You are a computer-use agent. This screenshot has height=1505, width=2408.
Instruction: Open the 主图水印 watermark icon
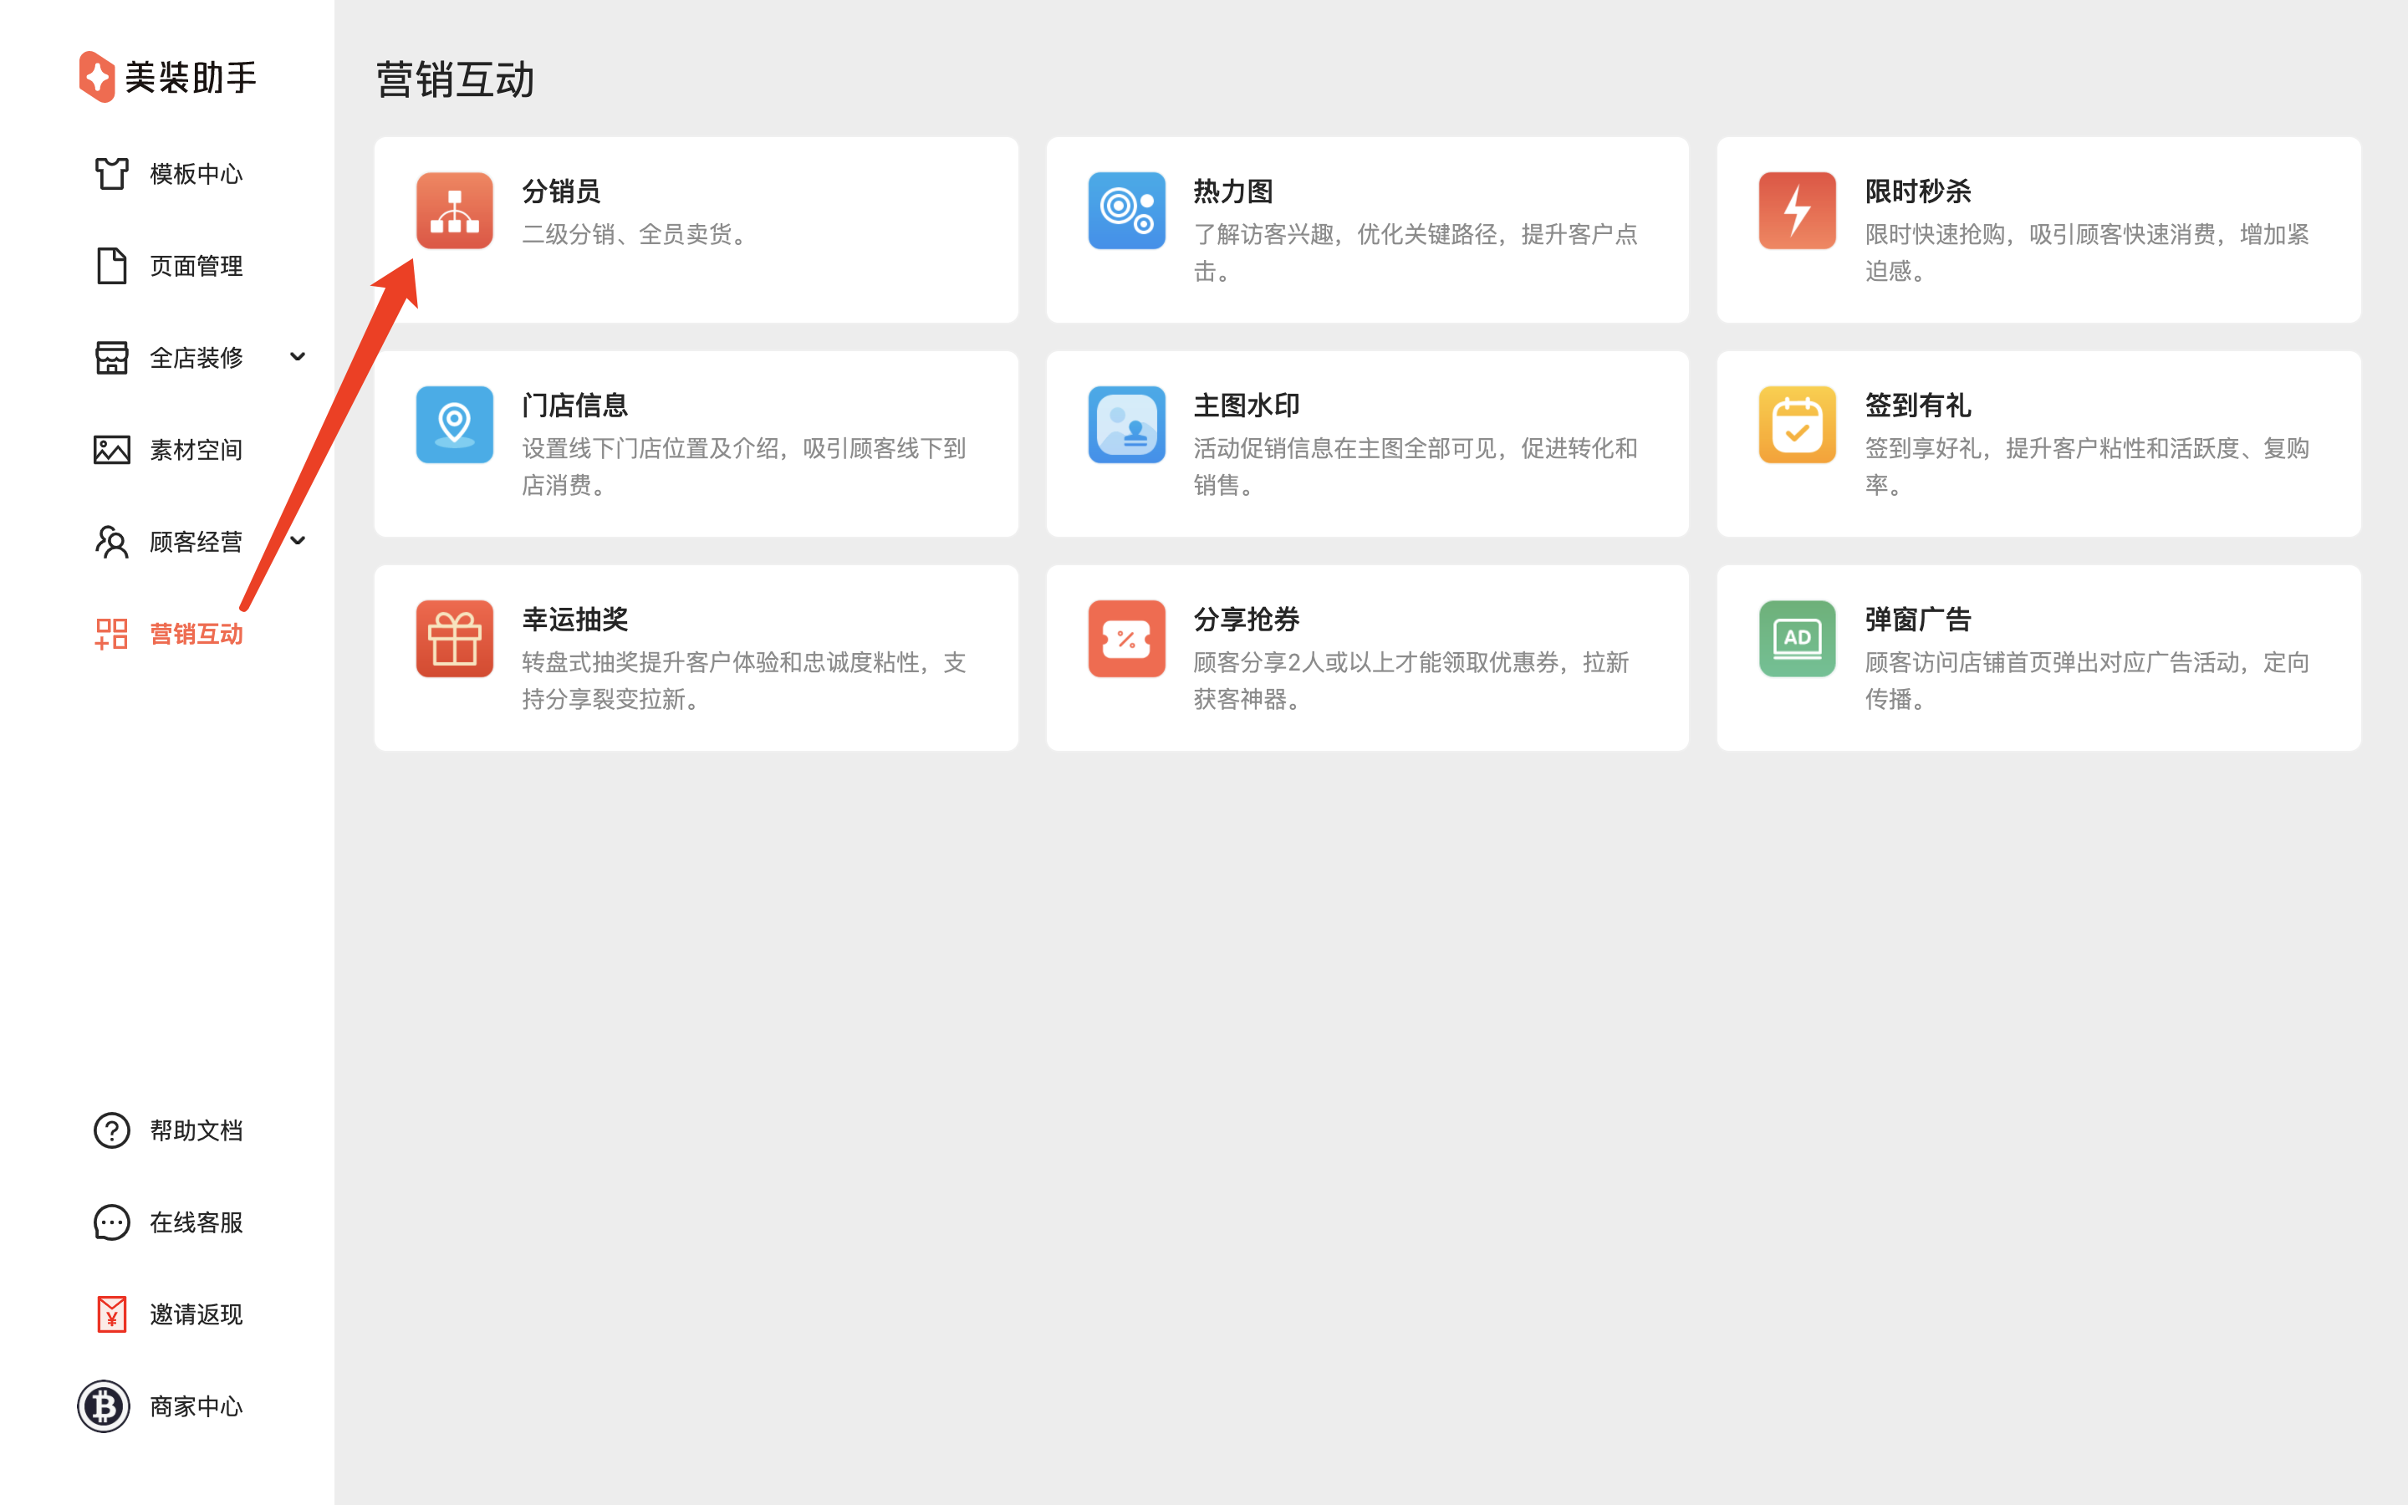click(1126, 424)
